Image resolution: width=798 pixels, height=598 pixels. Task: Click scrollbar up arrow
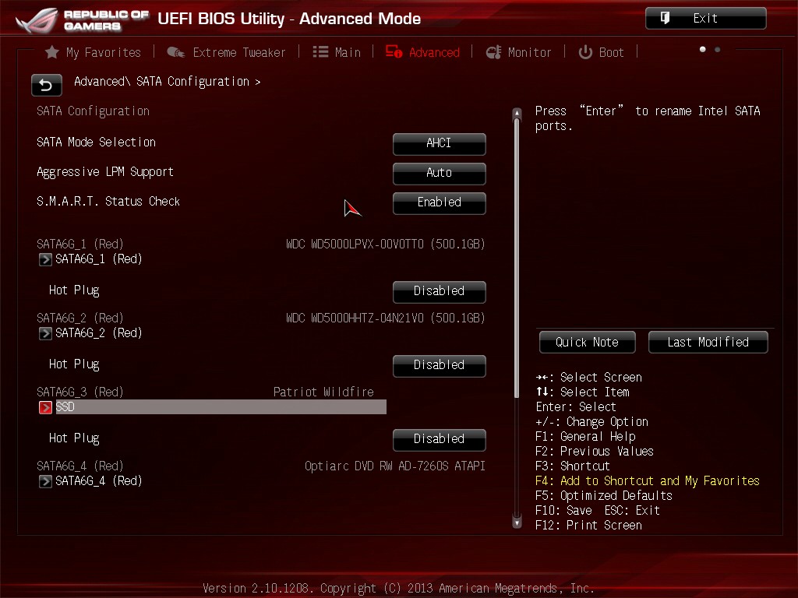pos(517,113)
